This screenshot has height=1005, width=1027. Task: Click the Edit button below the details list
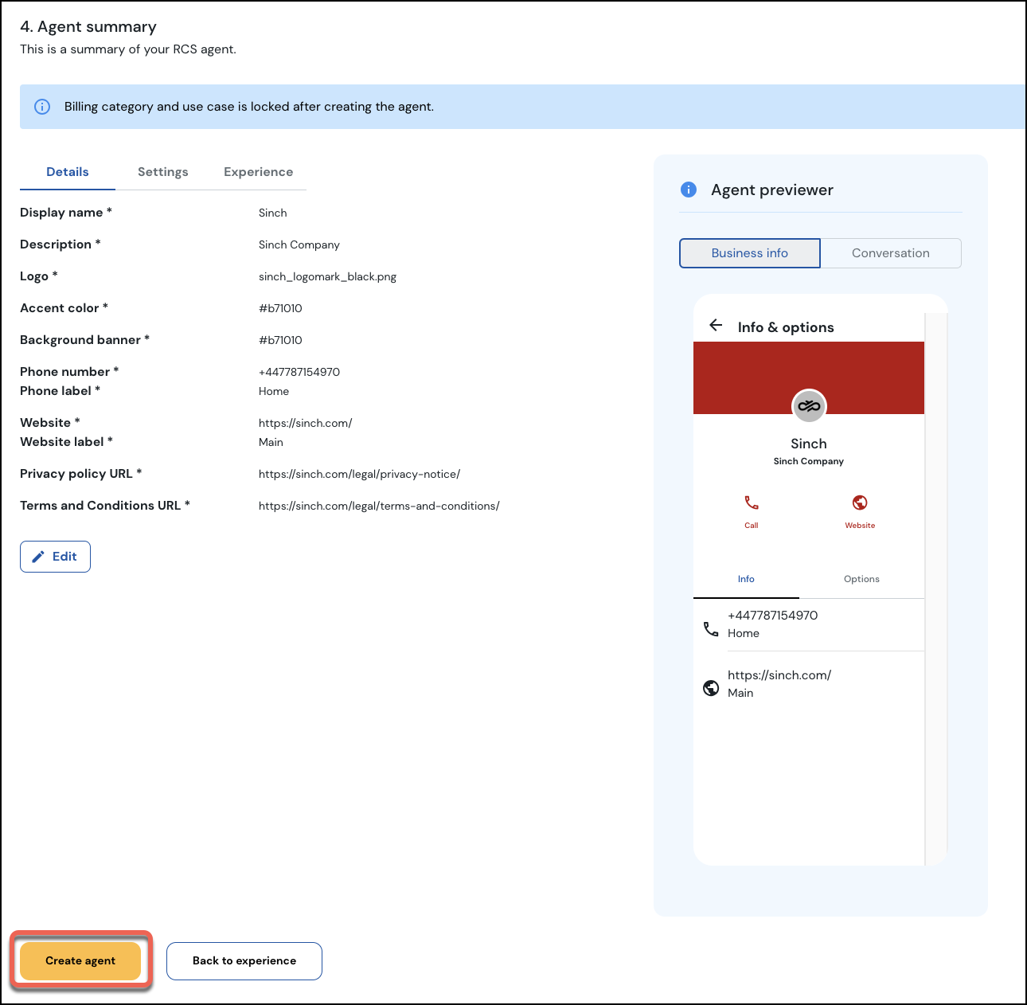(55, 556)
